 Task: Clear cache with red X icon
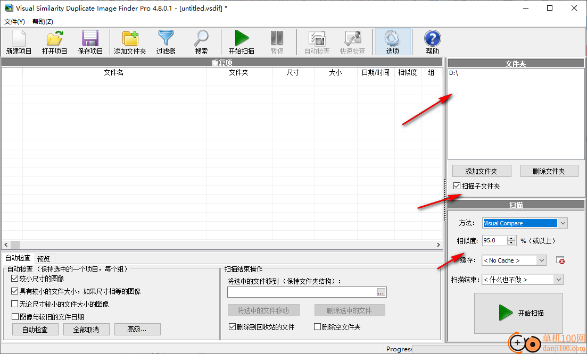coord(560,260)
